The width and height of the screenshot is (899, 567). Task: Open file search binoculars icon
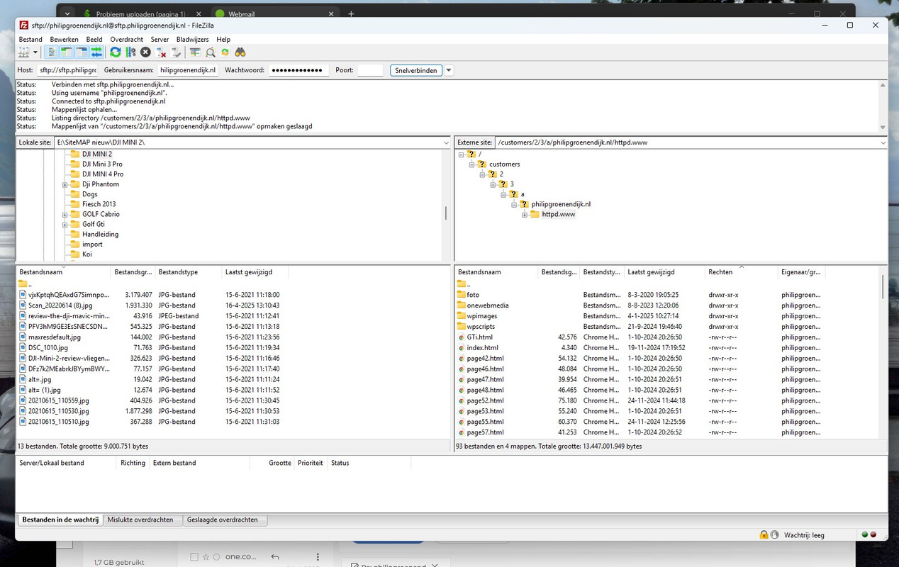tap(240, 52)
